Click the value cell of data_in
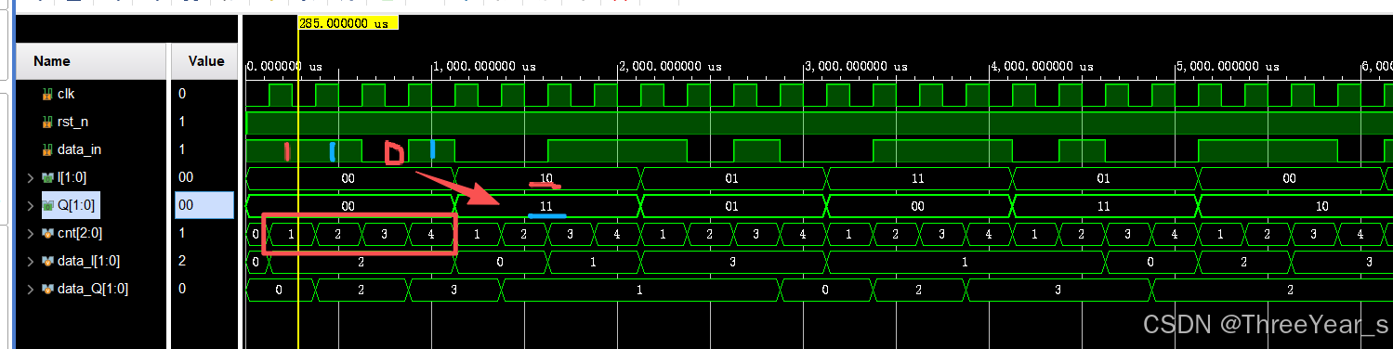The height and width of the screenshot is (349, 1393). tap(204, 149)
